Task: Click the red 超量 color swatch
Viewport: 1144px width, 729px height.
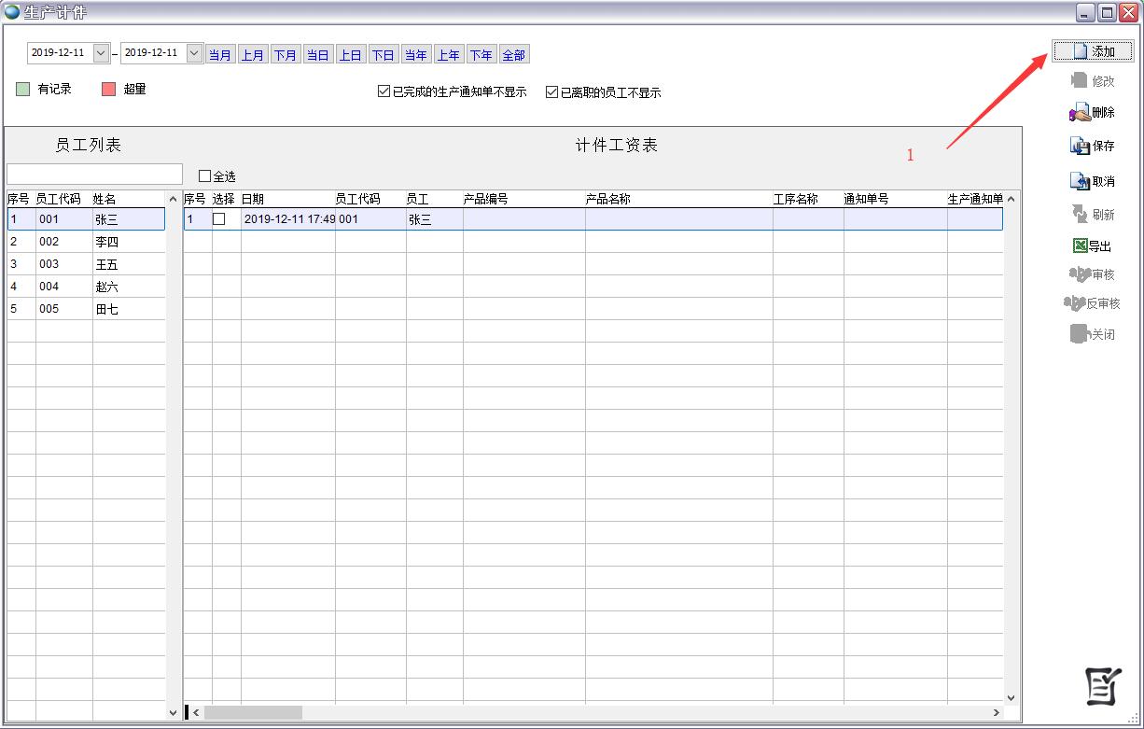Action: point(108,90)
